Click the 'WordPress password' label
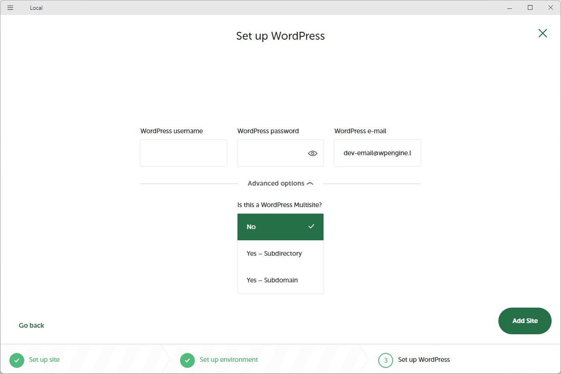 coord(268,131)
